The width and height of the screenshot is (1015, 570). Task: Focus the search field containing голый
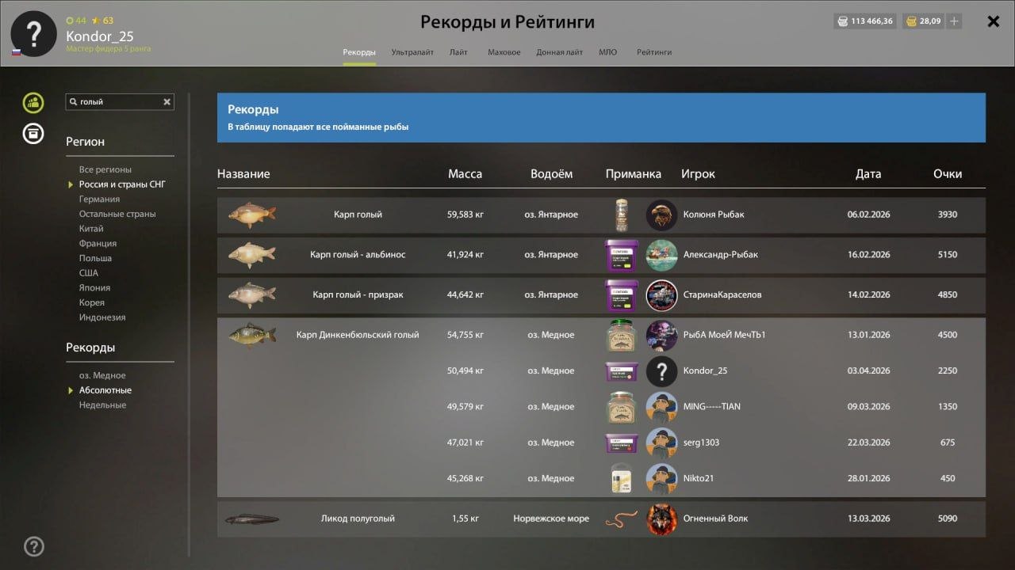tap(120, 102)
